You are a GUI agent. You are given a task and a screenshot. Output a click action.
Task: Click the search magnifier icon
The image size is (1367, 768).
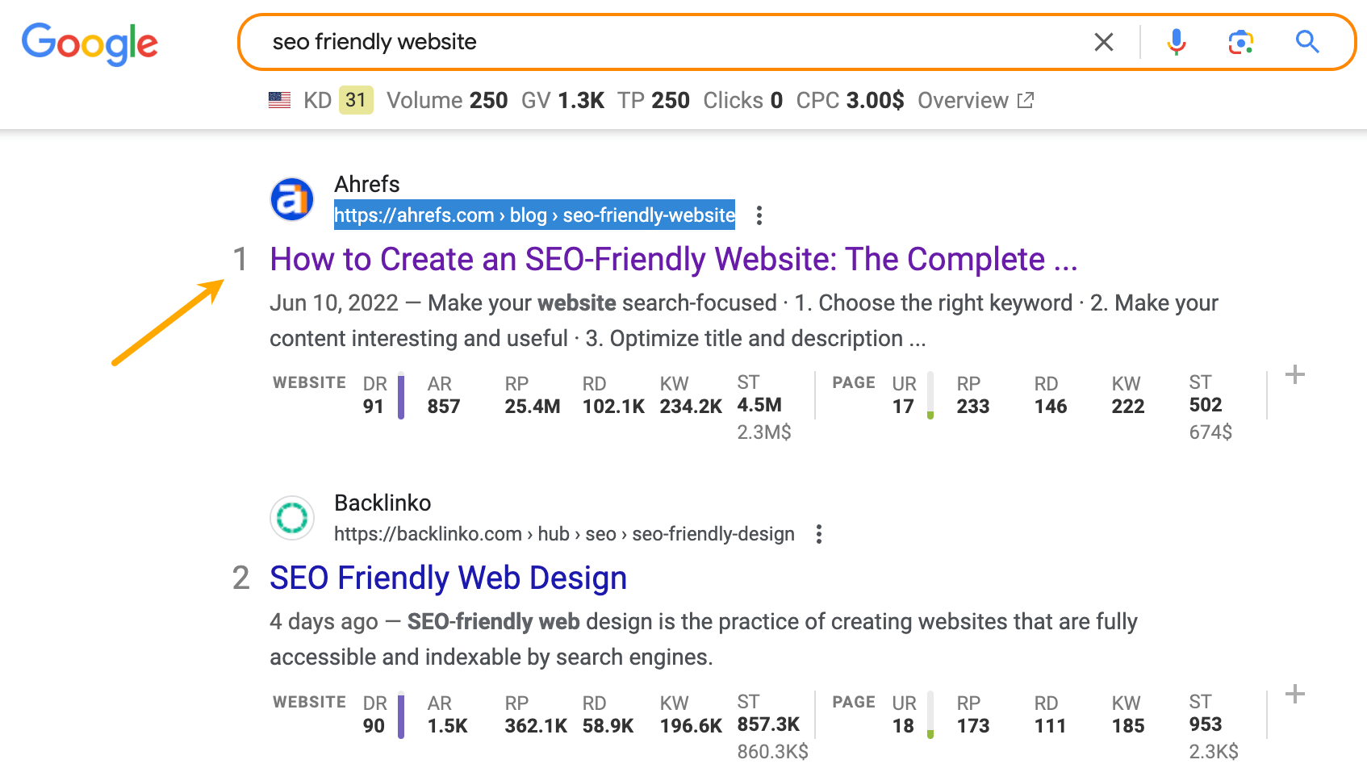1307,41
